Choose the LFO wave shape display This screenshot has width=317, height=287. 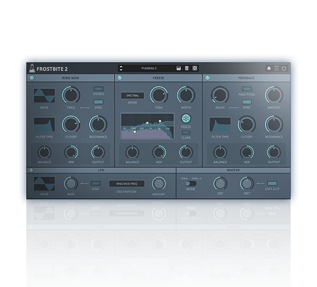point(44,183)
